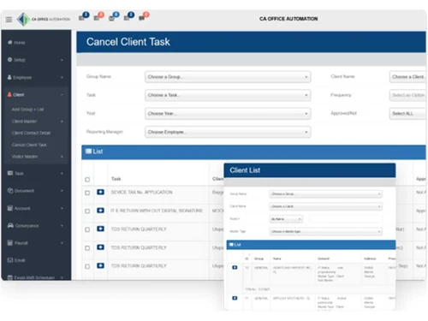Open the Approved/Not Select ALL dropdown
Screen dimensions: 428x321
coord(407,114)
